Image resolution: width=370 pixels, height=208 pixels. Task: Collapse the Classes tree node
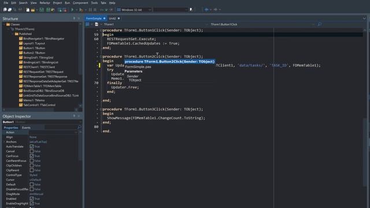click(4, 24)
